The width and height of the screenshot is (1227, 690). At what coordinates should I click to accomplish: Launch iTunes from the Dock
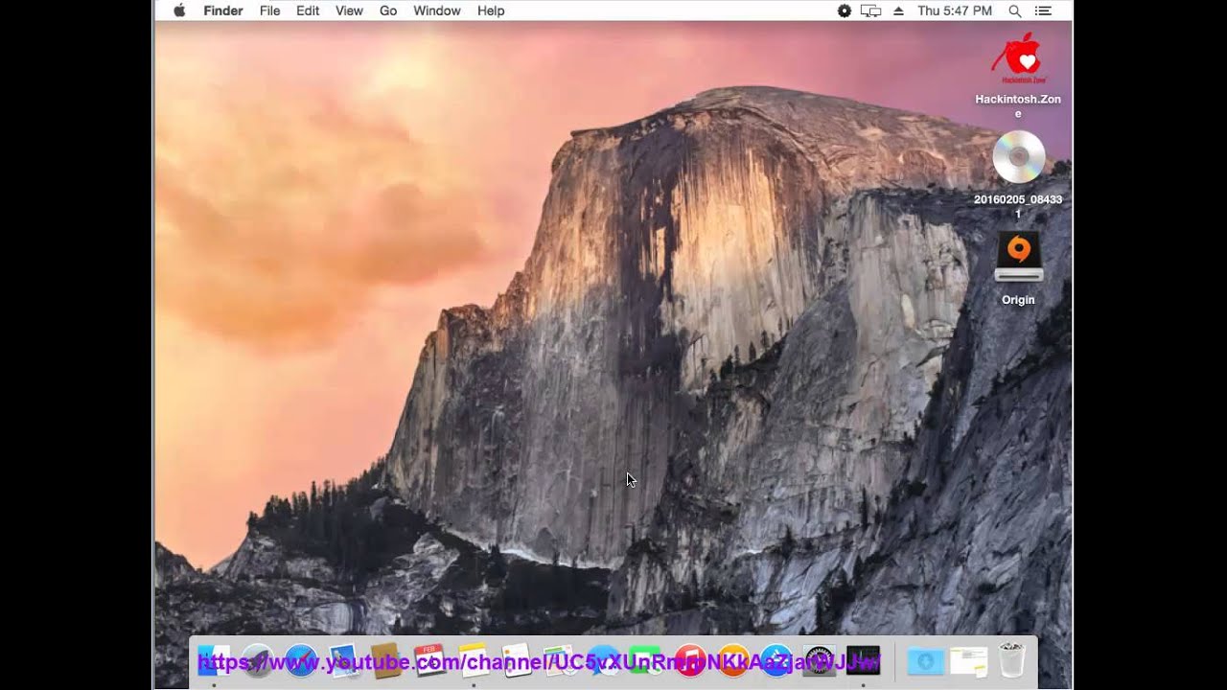(x=689, y=660)
